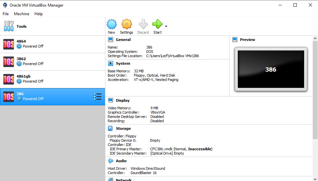Click power state icon of 4864
This screenshot has height=181, width=318.
[x=19, y=46]
